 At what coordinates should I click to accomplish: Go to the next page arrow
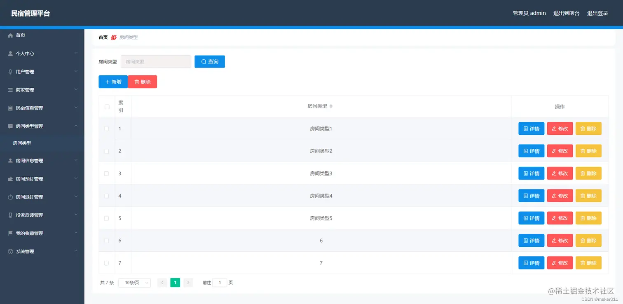(x=188, y=283)
